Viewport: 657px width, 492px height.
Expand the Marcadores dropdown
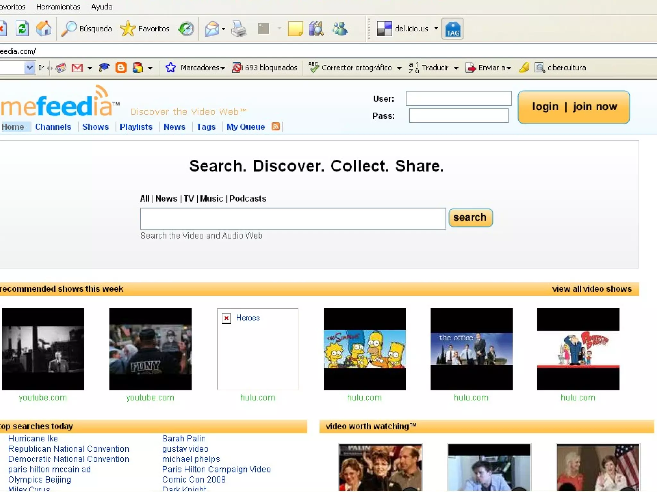203,68
